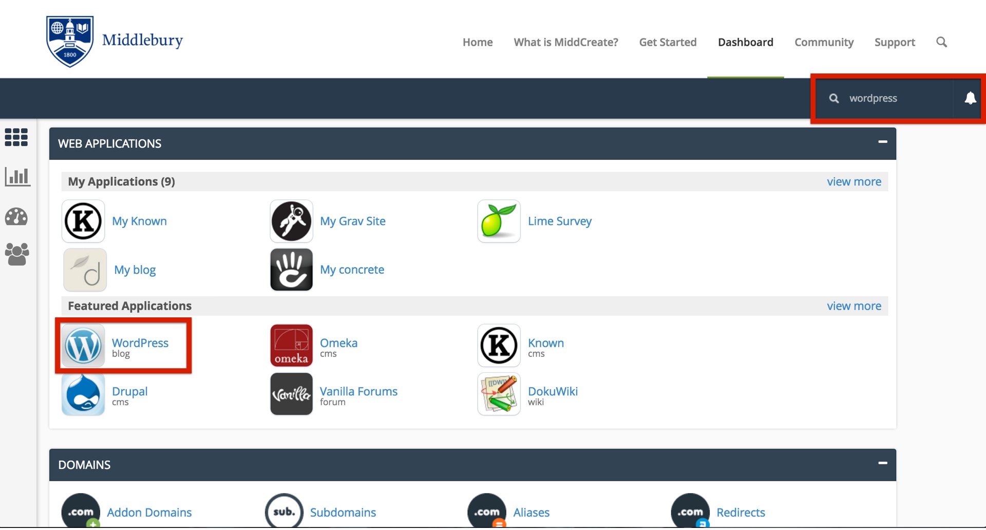Click view more for My Applications
This screenshot has height=530, width=986.
coord(854,182)
